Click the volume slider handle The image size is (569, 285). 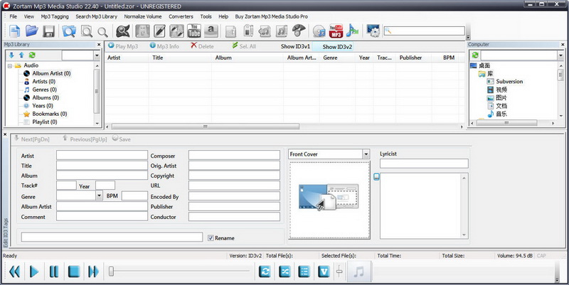[339, 271]
